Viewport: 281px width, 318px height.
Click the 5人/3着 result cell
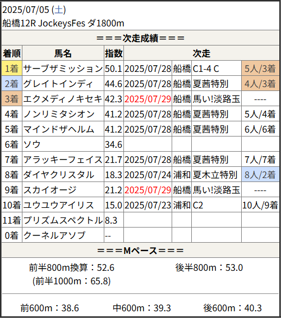pos(260,69)
